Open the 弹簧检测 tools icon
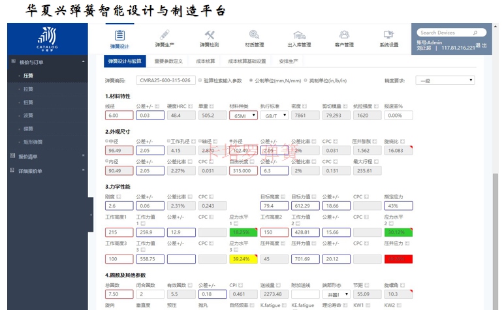The width and height of the screenshot is (504, 310). tap(210, 35)
